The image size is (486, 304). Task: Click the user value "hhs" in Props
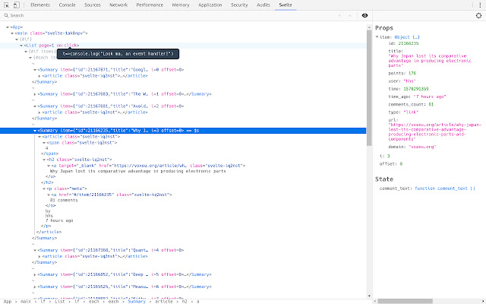coord(409,81)
